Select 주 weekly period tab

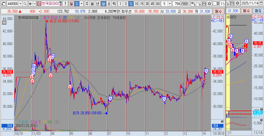click(x=87, y=4)
